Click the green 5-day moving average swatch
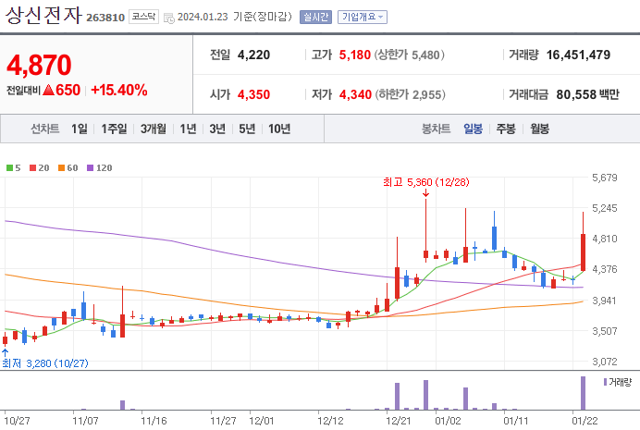Screen dimensions: 640x430 pyautogui.click(x=9, y=167)
